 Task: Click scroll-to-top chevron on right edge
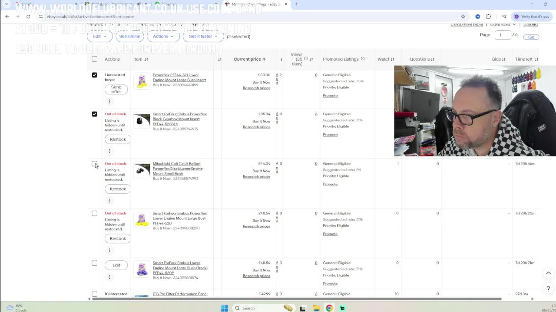point(548,273)
